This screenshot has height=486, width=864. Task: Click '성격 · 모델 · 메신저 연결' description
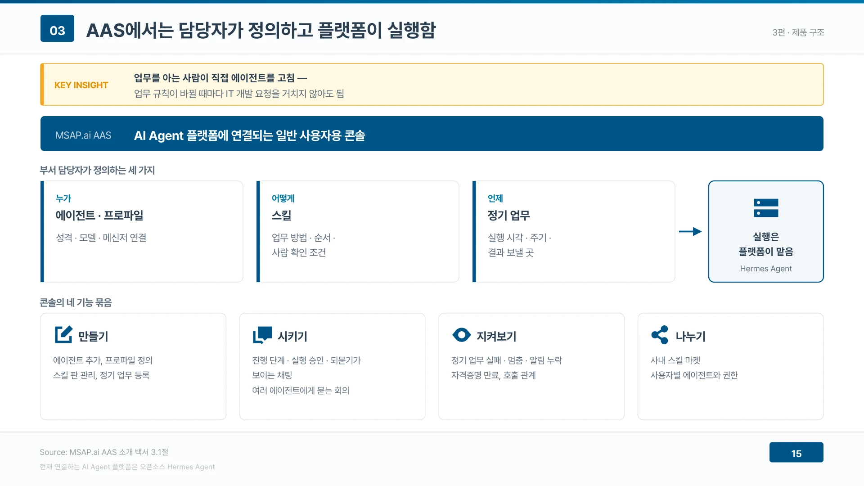[x=101, y=238]
